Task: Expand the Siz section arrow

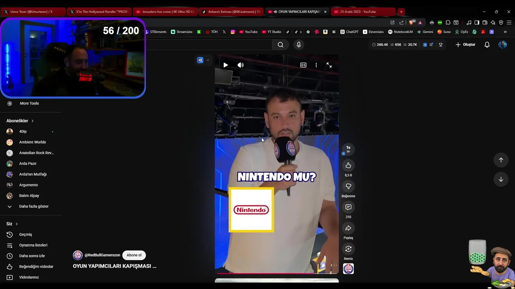Action: tap(16, 224)
